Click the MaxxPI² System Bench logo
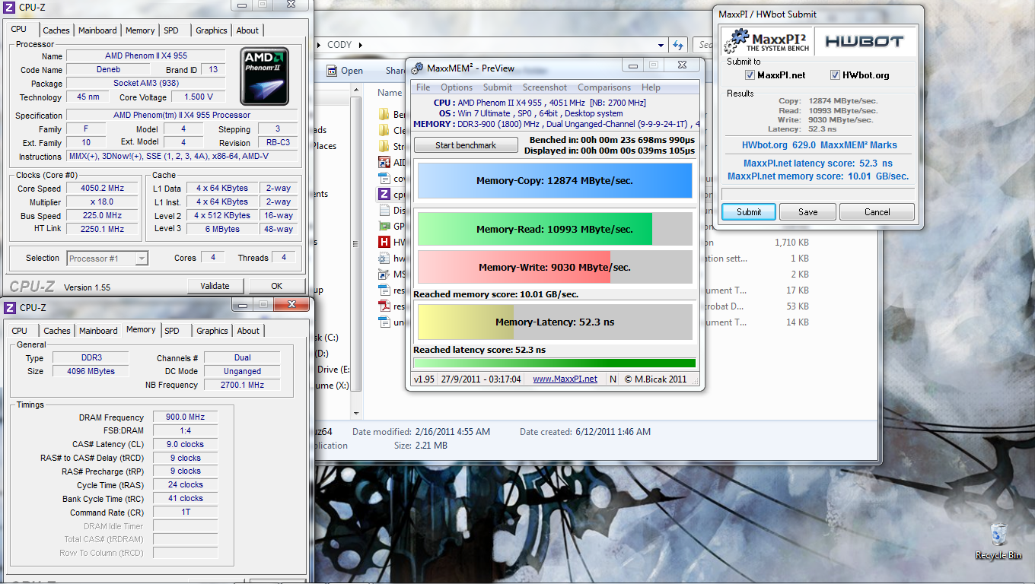The image size is (1035, 584). [766, 41]
